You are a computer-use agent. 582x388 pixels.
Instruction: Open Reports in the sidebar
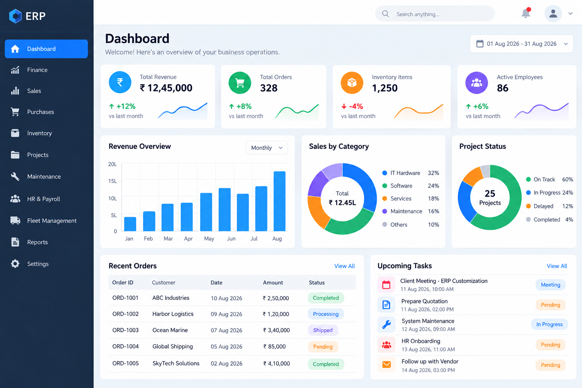[x=46, y=242]
